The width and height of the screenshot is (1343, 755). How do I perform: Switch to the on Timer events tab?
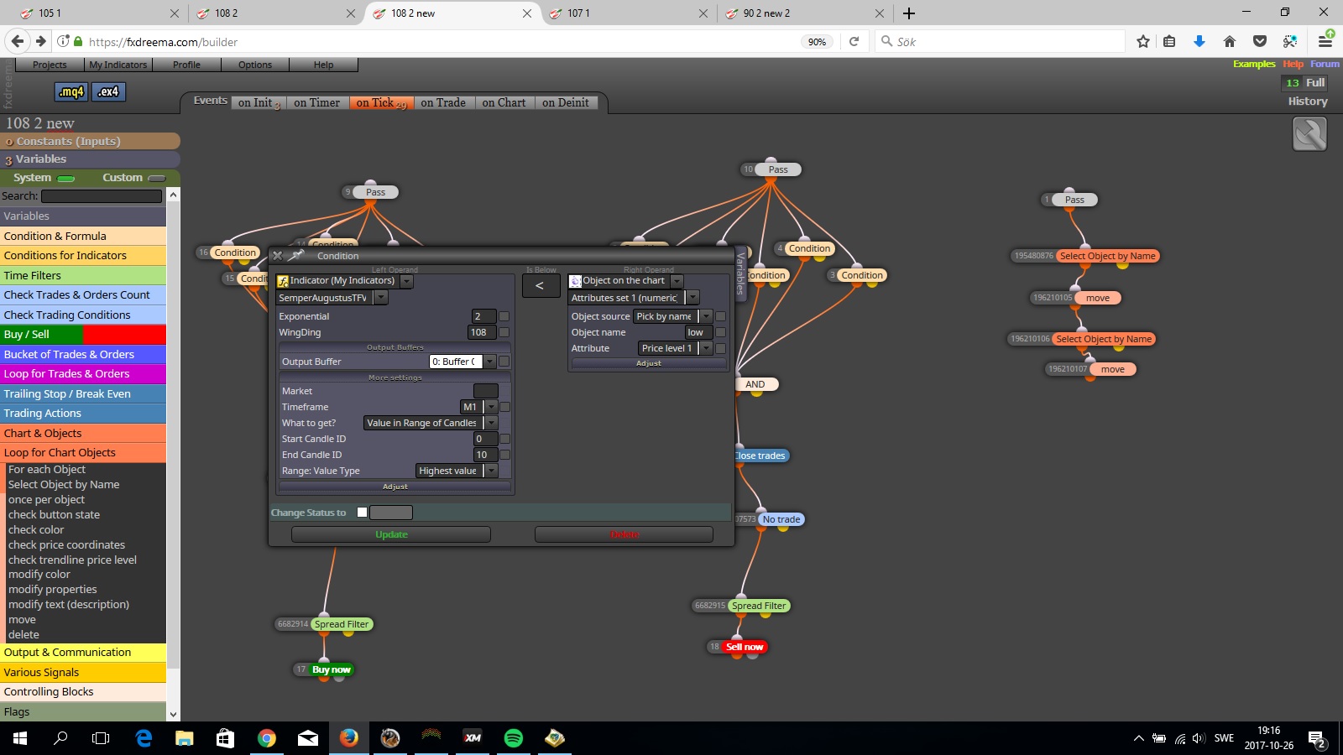pos(317,102)
